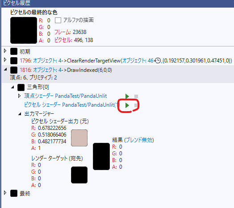Start debugging the vertex shader PandaUnlit
The height and width of the screenshot is (208, 234).
[127, 96]
